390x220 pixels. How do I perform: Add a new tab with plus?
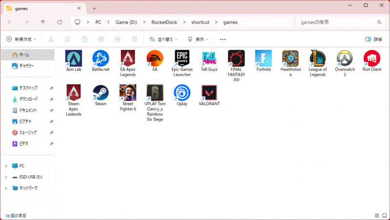94,8
